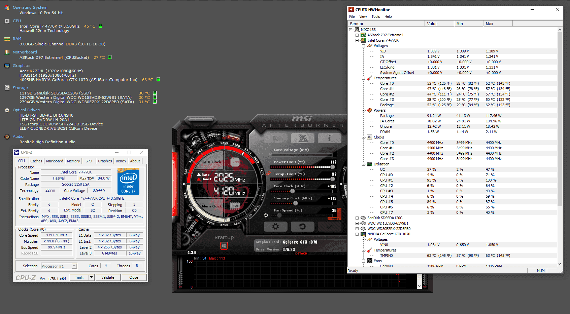Click the MEM chip icon in the gauge
Screen dimensions: 570x314
[235, 206]
